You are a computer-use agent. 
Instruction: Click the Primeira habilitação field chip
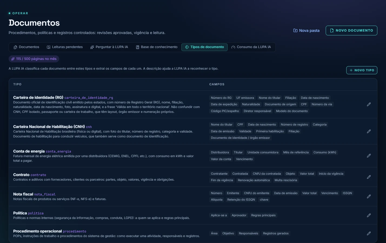pos(270,131)
